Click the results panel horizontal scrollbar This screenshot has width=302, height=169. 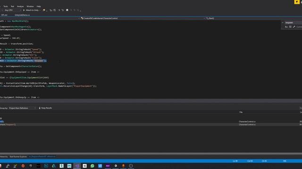151,154
